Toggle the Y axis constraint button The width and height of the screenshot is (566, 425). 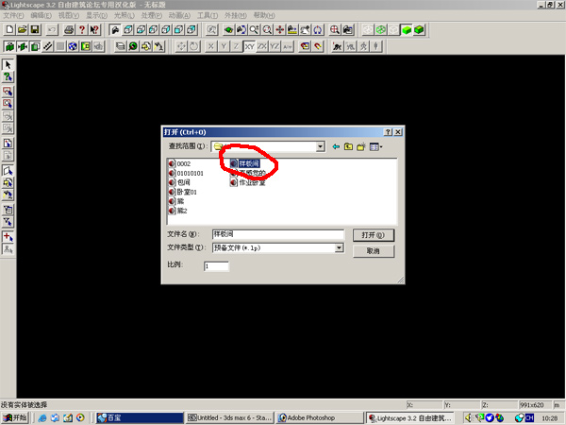tap(224, 46)
